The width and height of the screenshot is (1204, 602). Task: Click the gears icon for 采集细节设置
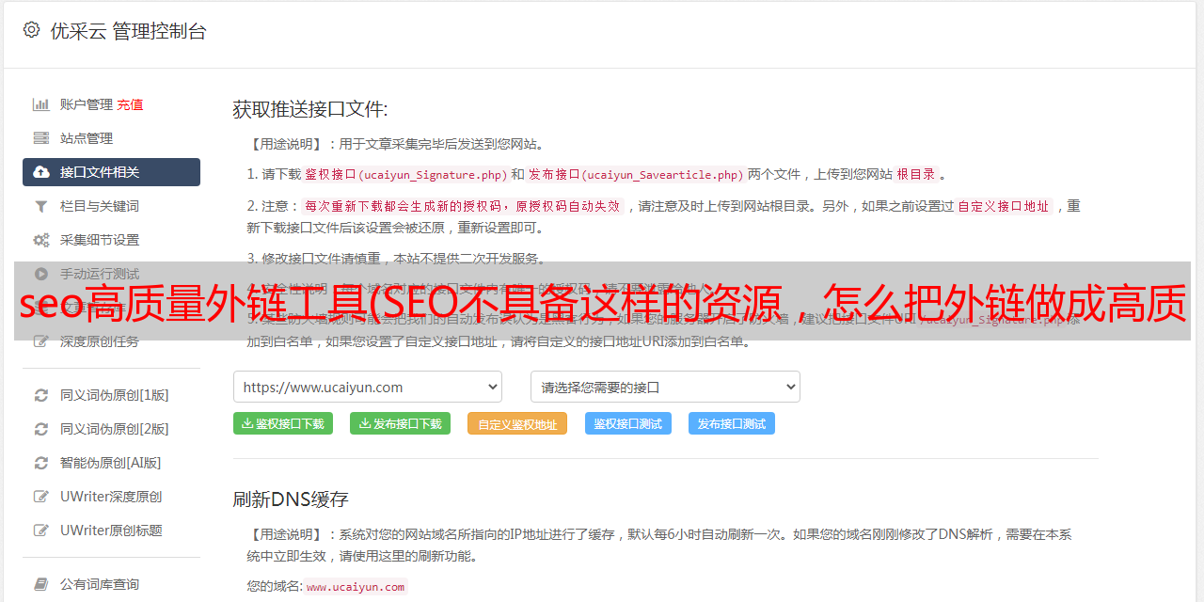pyautogui.click(x=41, y=240)
